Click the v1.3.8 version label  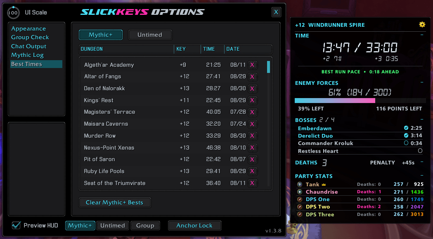[273, 231]
